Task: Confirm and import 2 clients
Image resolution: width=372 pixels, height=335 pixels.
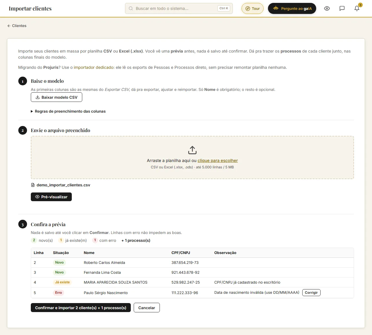Action: (81, 308)
